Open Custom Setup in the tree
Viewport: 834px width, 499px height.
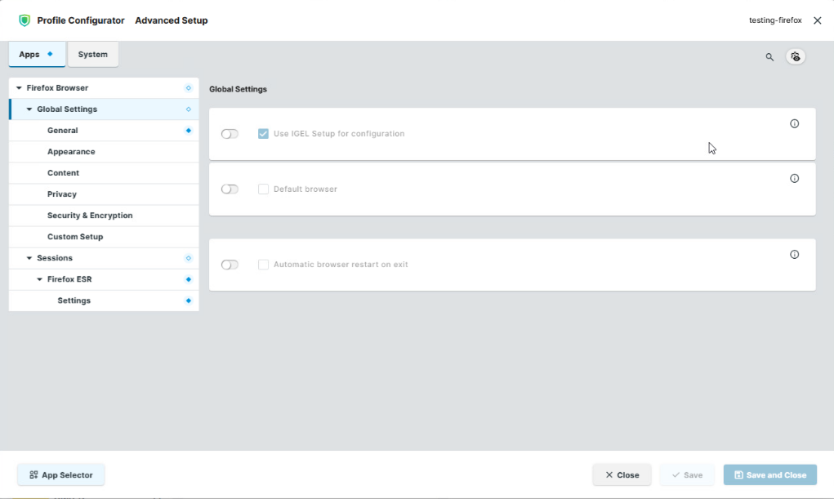(x=104, y=237)
